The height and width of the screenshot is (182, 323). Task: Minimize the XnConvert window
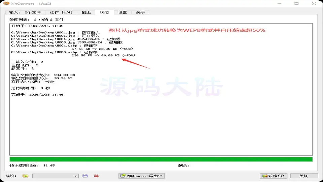tap(279, 3)
